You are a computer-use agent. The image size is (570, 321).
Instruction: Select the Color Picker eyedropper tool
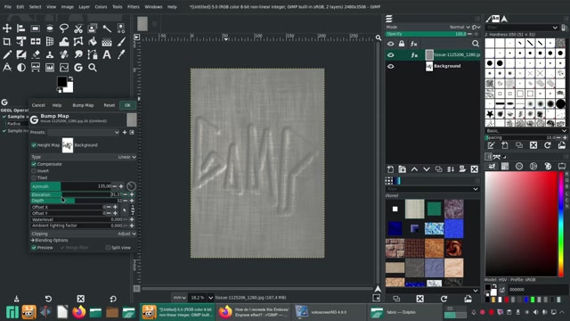pyautogui.click(x=121, y=54)
